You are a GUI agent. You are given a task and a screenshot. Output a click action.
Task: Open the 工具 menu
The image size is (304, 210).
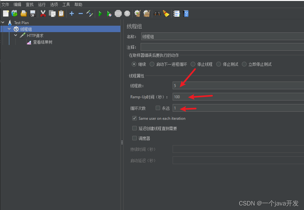(66, 4)
